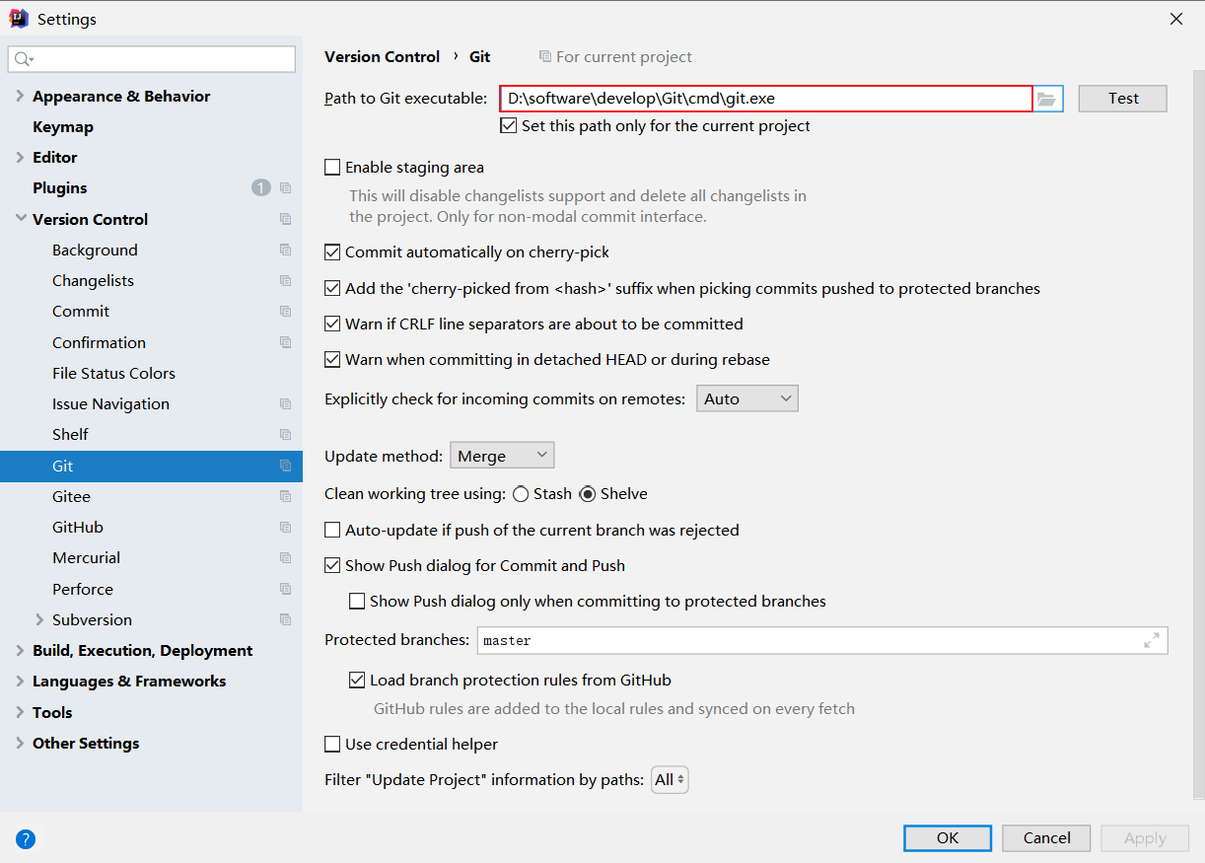Click the Path to Git executable field
This screenshot has height=863, width=1205.
766,99
